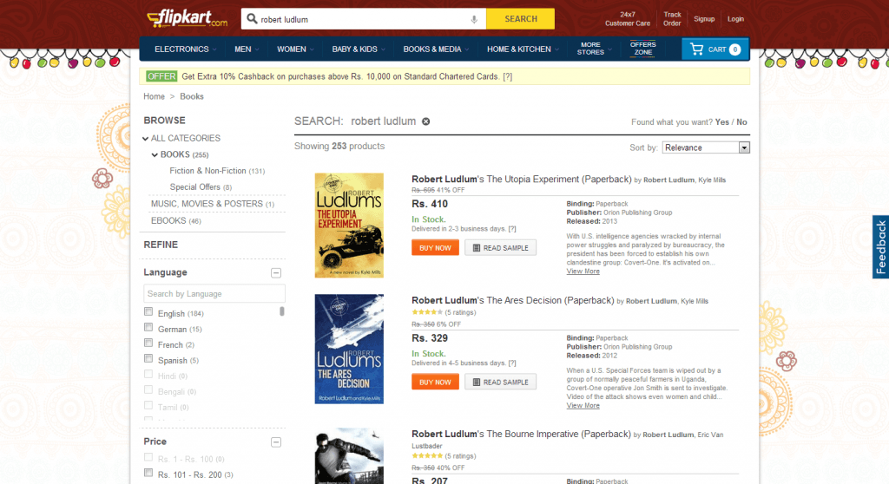Viewport: 889px width, 484px height.
Task: Open the MORE STORES menu
Action: point(594,49)
